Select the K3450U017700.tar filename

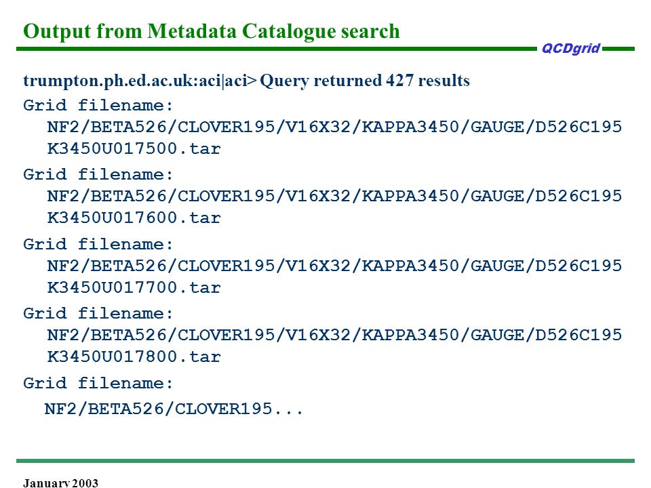point(134,287)
